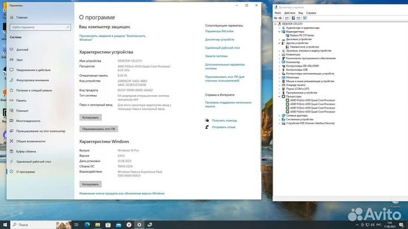Click the Settings window vertical scrollbar
This screenshot has width=408, height=229.
coord(261,98)
